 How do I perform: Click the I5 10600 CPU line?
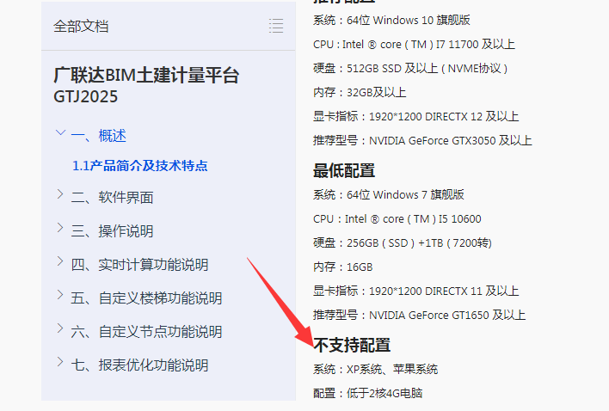click(x=397, y=219)
